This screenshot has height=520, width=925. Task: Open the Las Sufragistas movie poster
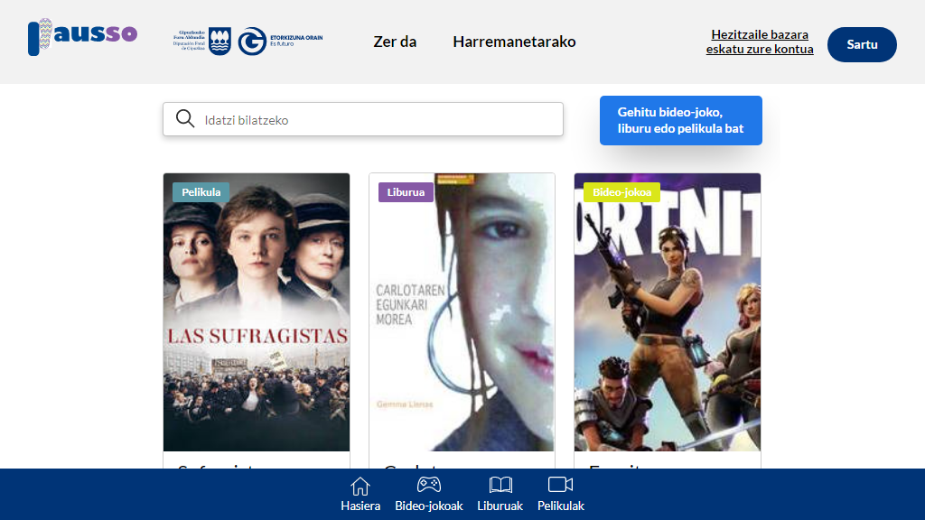tap(257, 311)
